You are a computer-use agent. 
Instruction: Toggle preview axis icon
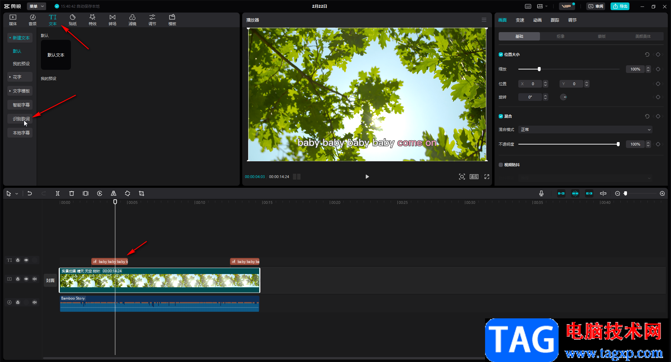pyautogui.click(x=603, y=193)
